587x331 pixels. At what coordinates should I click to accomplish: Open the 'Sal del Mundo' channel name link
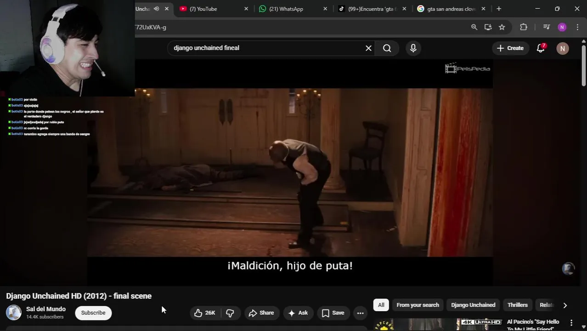pos(46,309)
